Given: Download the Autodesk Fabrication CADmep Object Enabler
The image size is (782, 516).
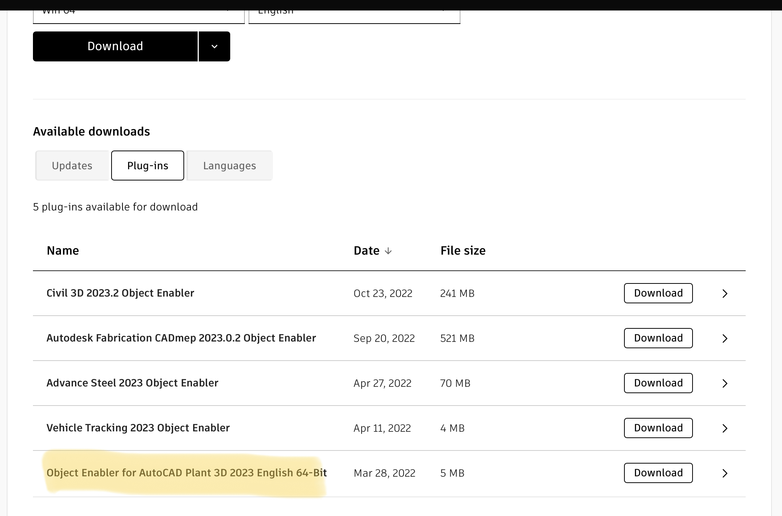Looking at the screenshot, I should (658, 338).
